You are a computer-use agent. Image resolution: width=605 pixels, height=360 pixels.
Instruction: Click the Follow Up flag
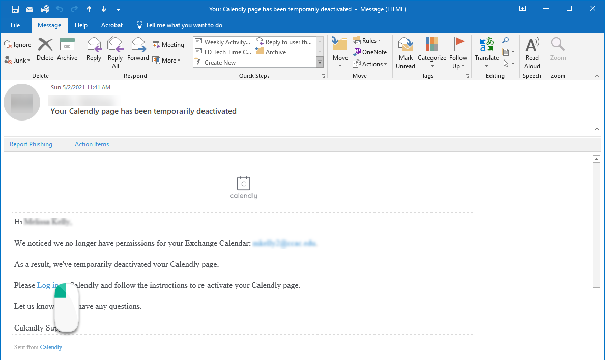458,53
